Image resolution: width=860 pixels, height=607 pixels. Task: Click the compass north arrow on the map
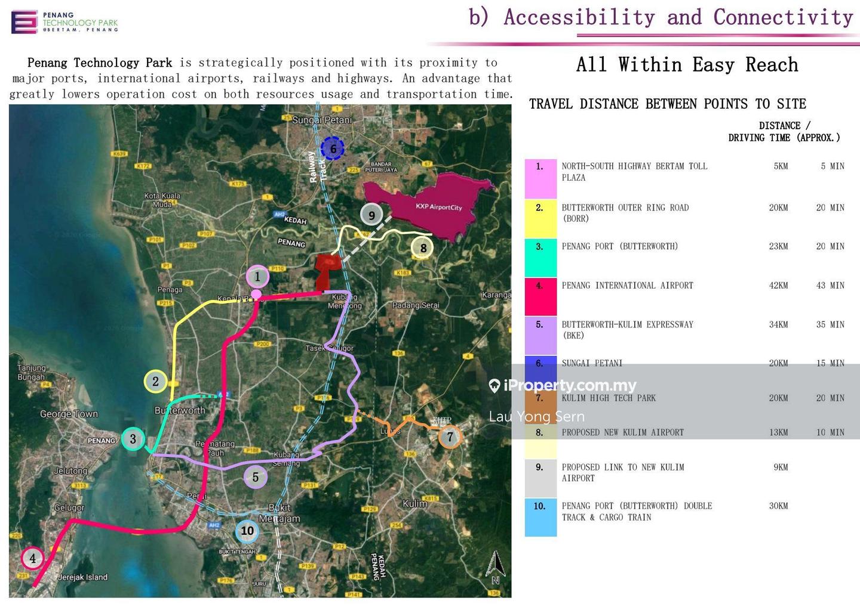click(494, 563)
